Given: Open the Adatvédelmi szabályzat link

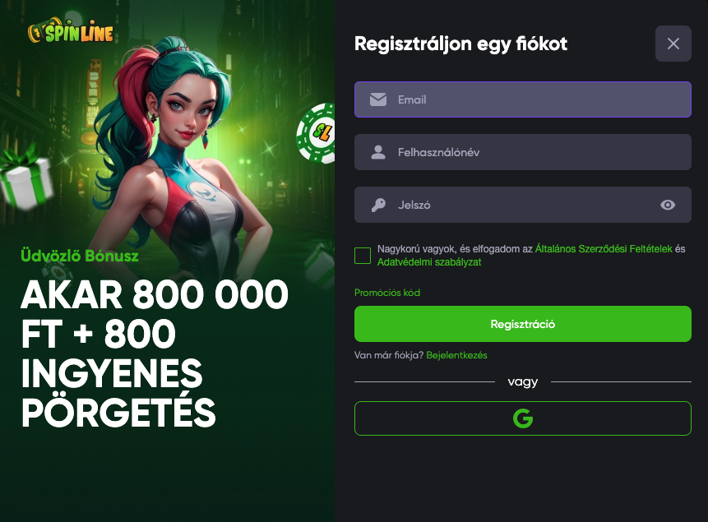Looking at the screenshot, I should pyautogui.click(x=429, y=262).
